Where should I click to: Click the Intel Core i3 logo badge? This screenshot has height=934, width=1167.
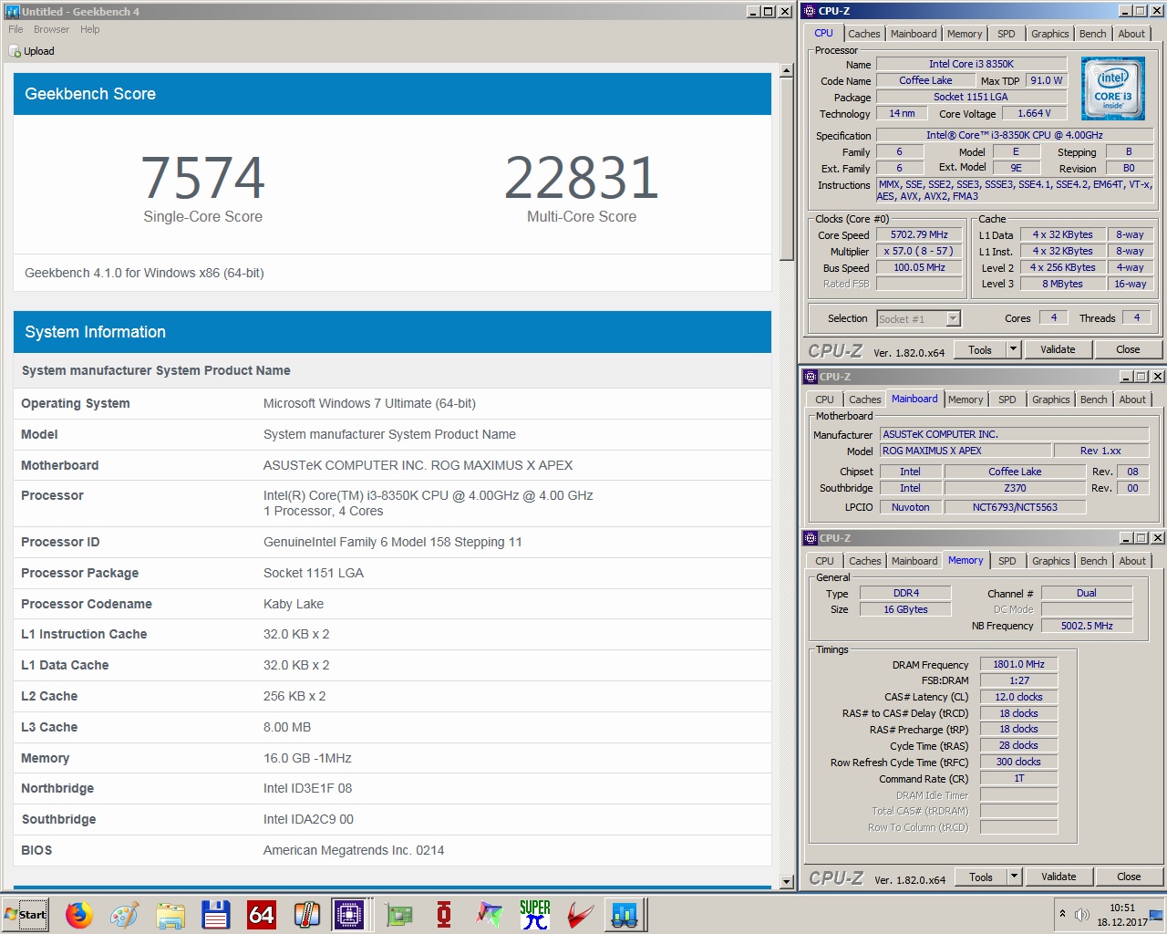pyautogui.click(x=1112, y=88)
